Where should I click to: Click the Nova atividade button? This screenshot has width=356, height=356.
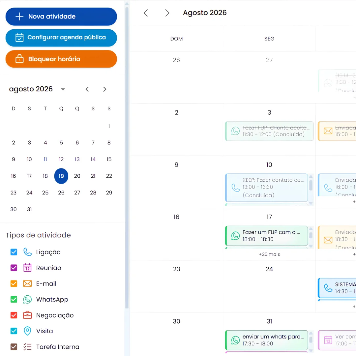[61, 16]
